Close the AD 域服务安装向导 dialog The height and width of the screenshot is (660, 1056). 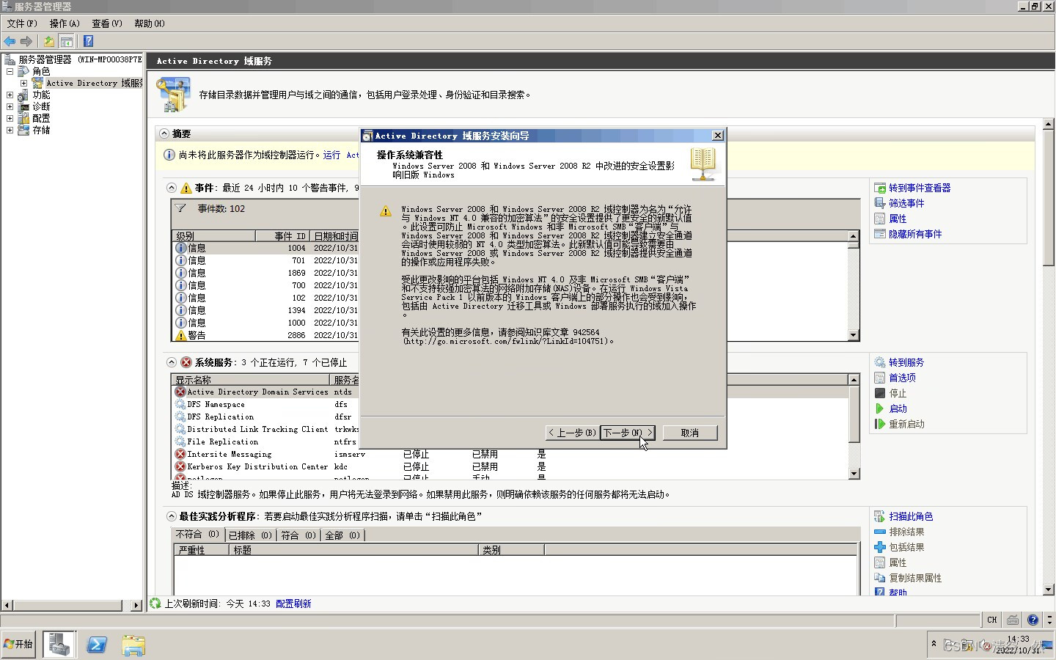pos(718,136)
